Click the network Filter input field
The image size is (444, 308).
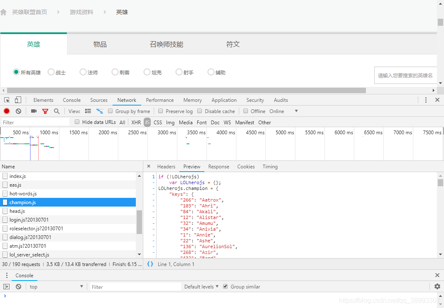click(35, 122)
